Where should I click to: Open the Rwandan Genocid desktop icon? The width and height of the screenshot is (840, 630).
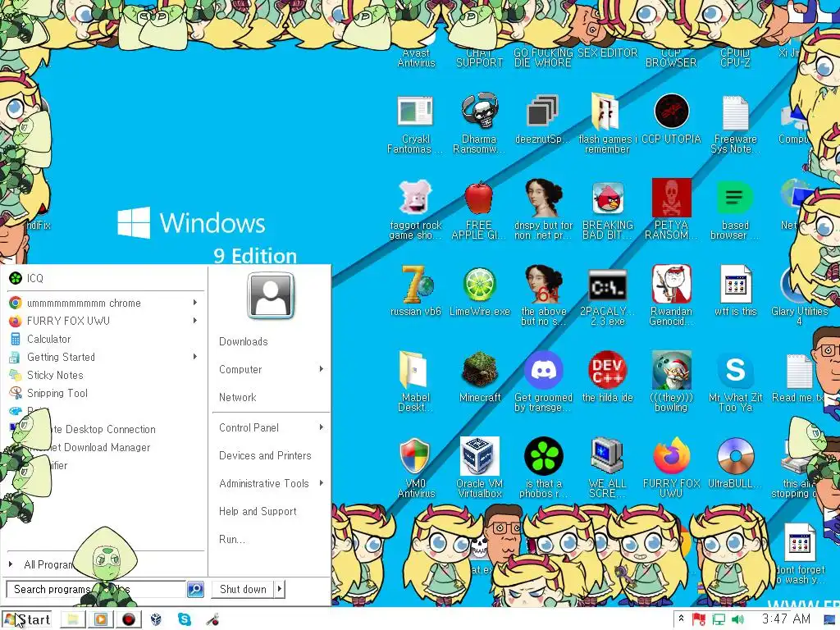[x=671, y=284]
